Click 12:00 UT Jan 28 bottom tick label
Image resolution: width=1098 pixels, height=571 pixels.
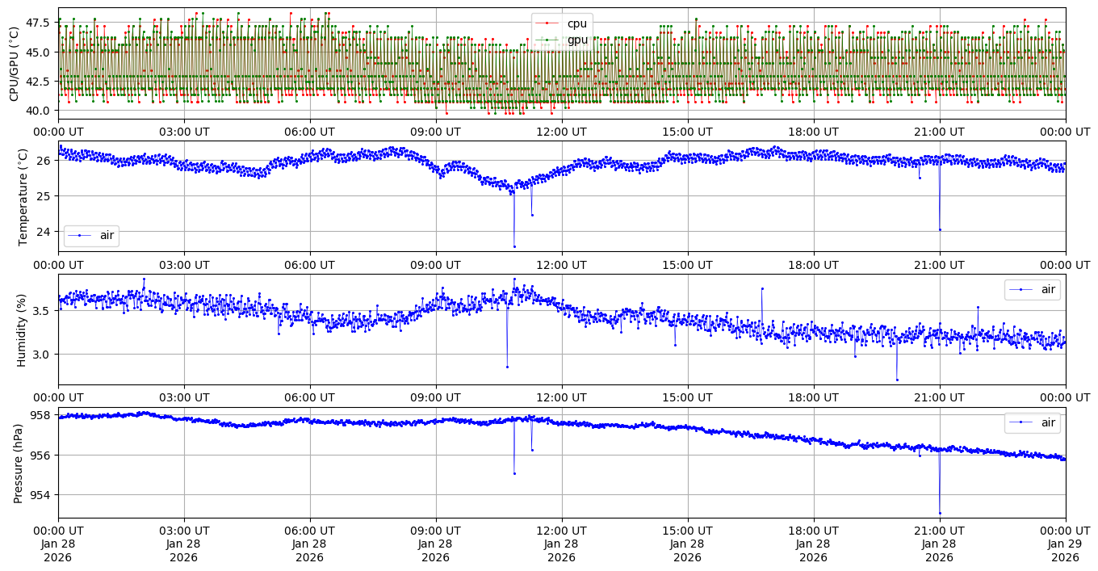click(561, 544)
